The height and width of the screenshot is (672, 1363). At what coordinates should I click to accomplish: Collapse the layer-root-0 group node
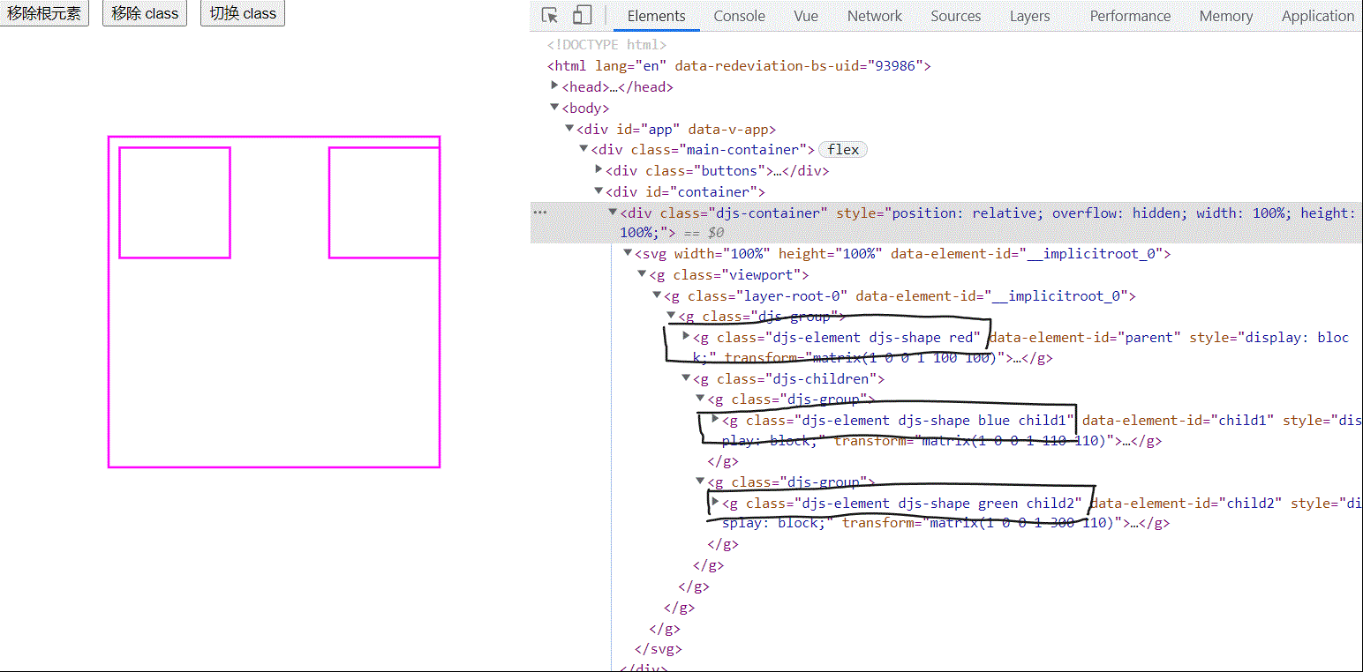[657, 295]
